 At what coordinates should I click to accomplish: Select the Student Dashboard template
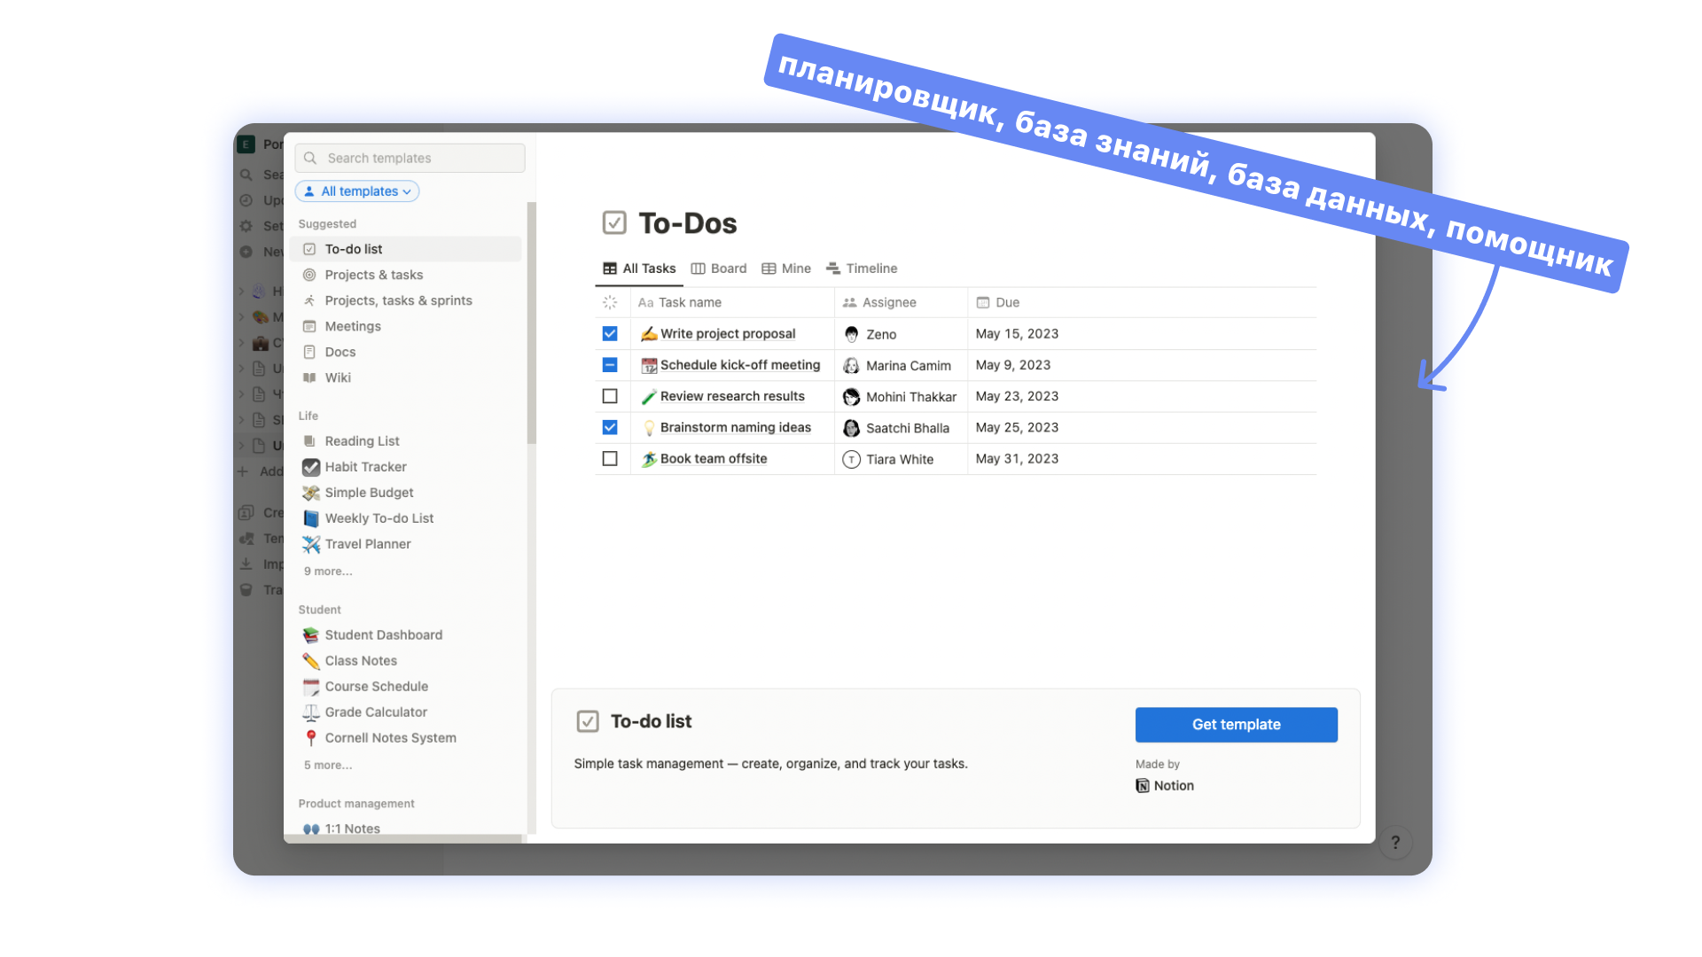coord(405,635)
